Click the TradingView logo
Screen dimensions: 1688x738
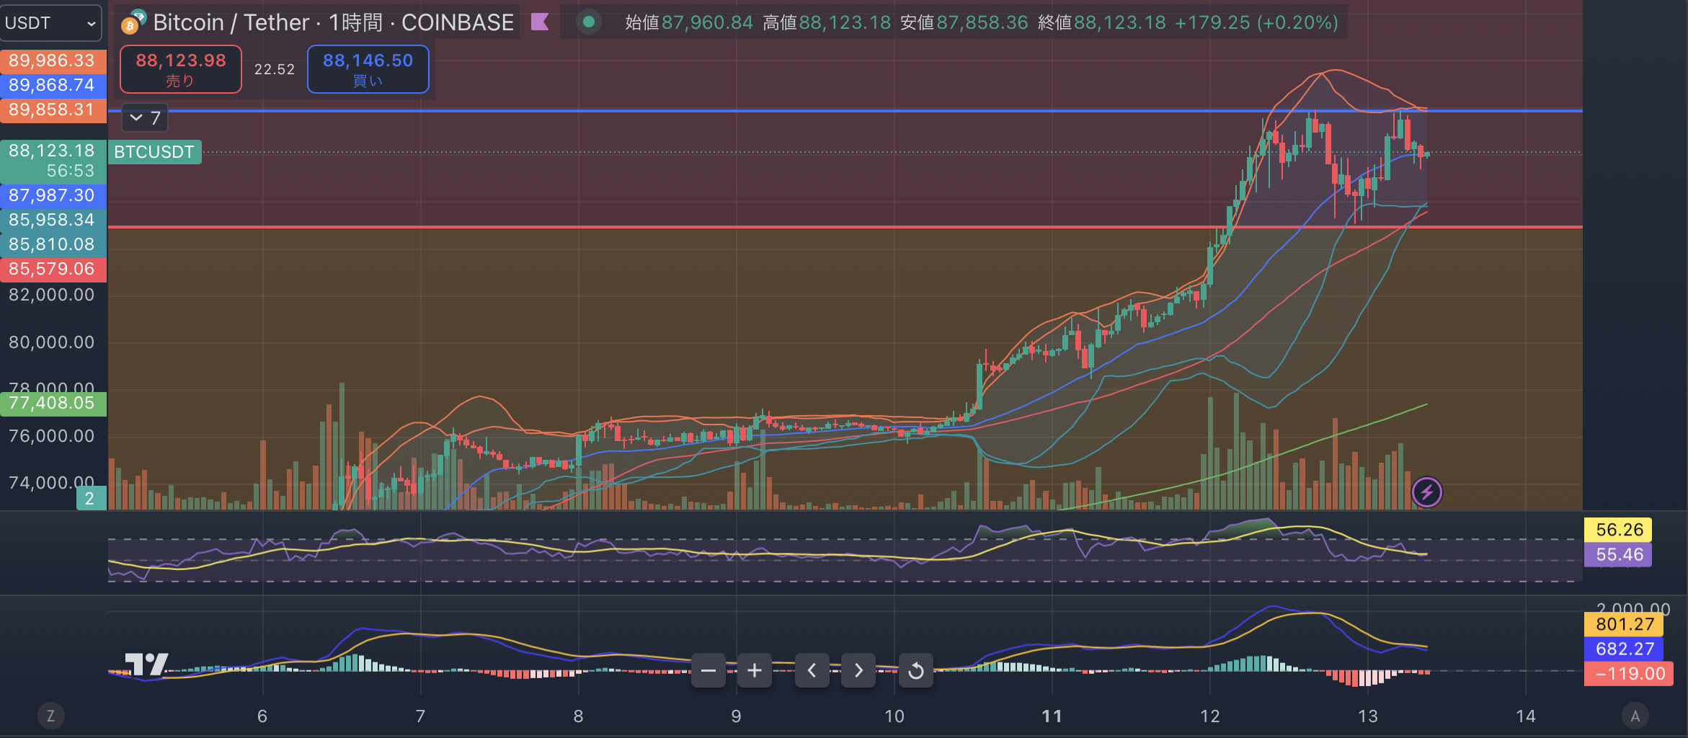(x=146, y=664)
